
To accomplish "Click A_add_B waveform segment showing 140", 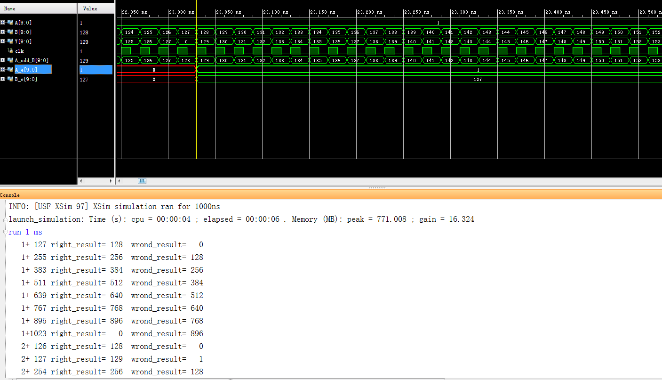I will coord(412,60).
